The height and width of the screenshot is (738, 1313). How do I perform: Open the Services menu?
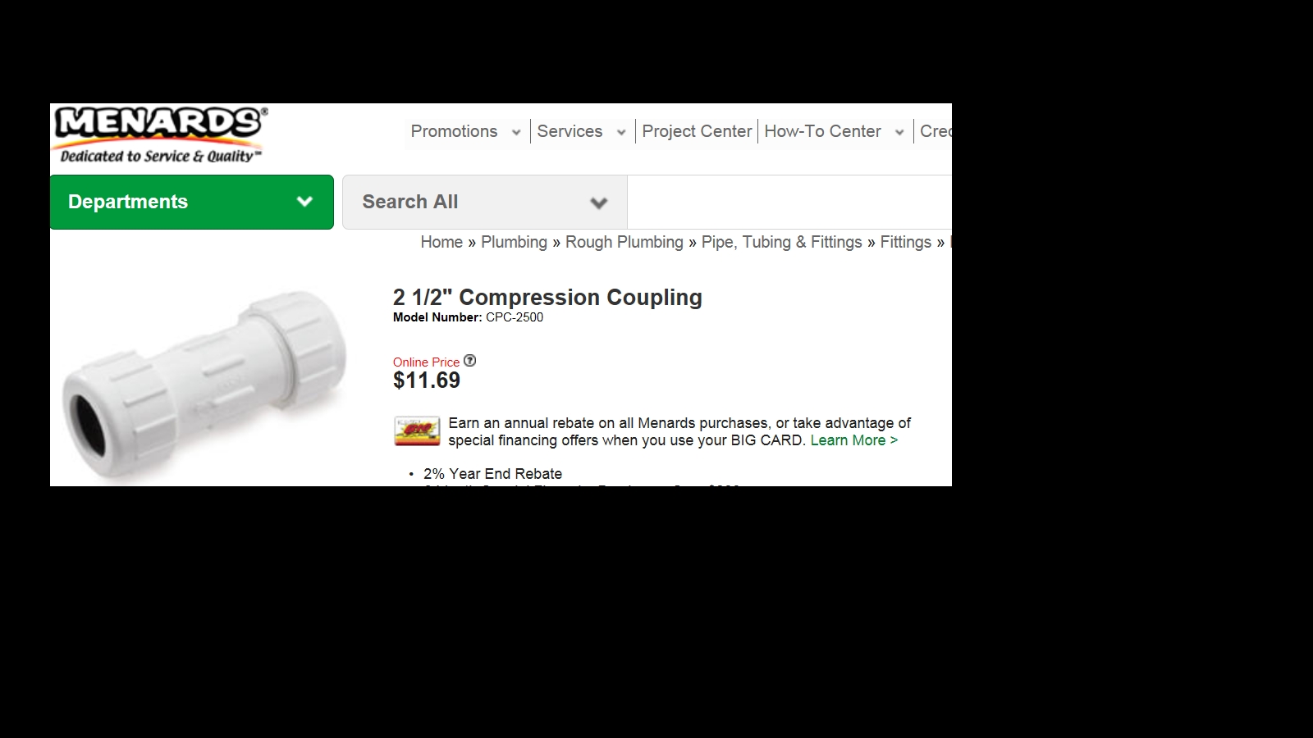tap(570, 131)
